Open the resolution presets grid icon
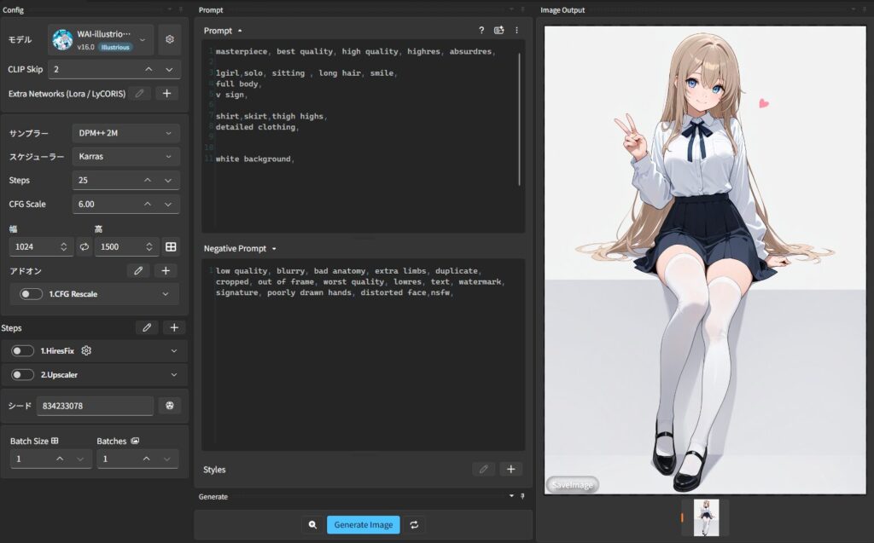This screenshot has height=543, width=874. tap(171, 246)
